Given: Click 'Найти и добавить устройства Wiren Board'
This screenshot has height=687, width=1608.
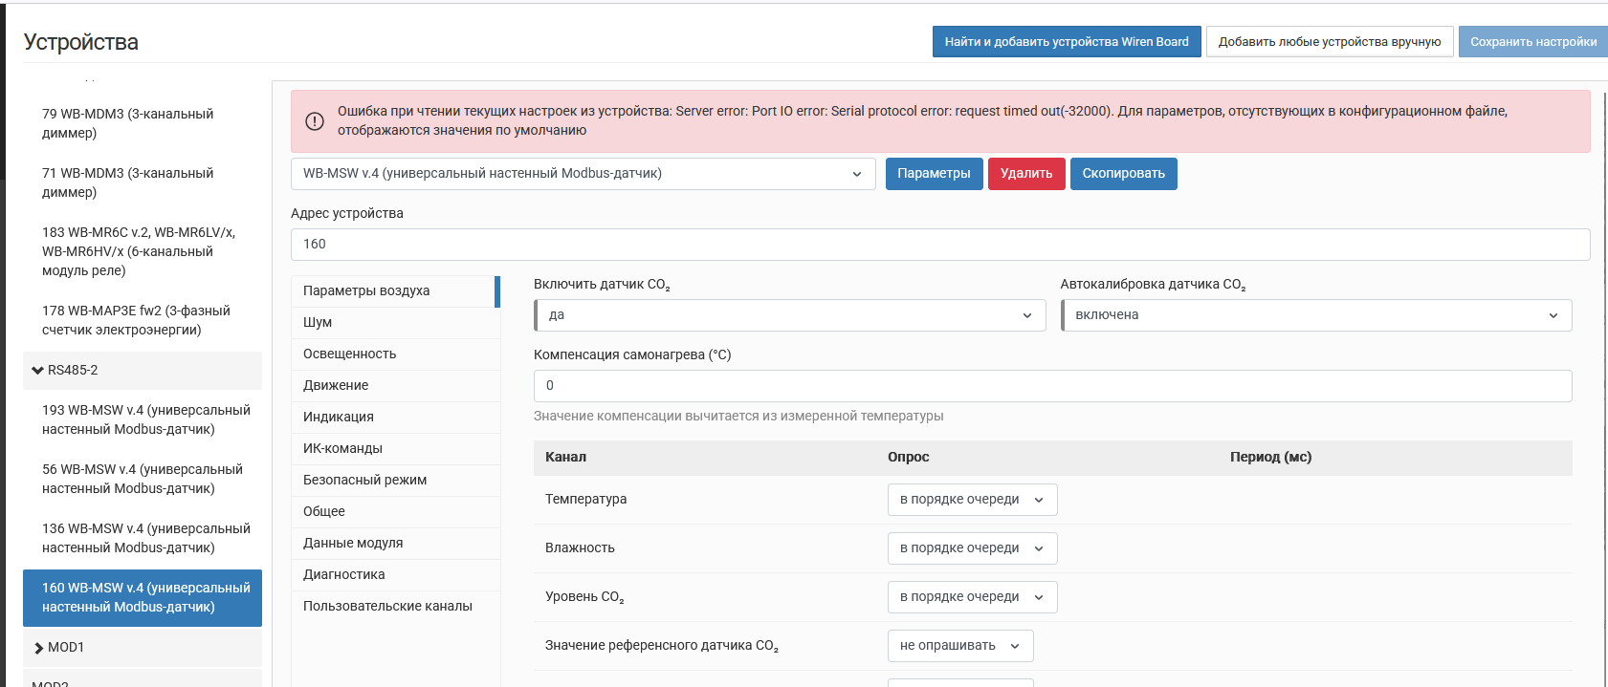Looking at the screenshot, I should (x=1066, y=42).
